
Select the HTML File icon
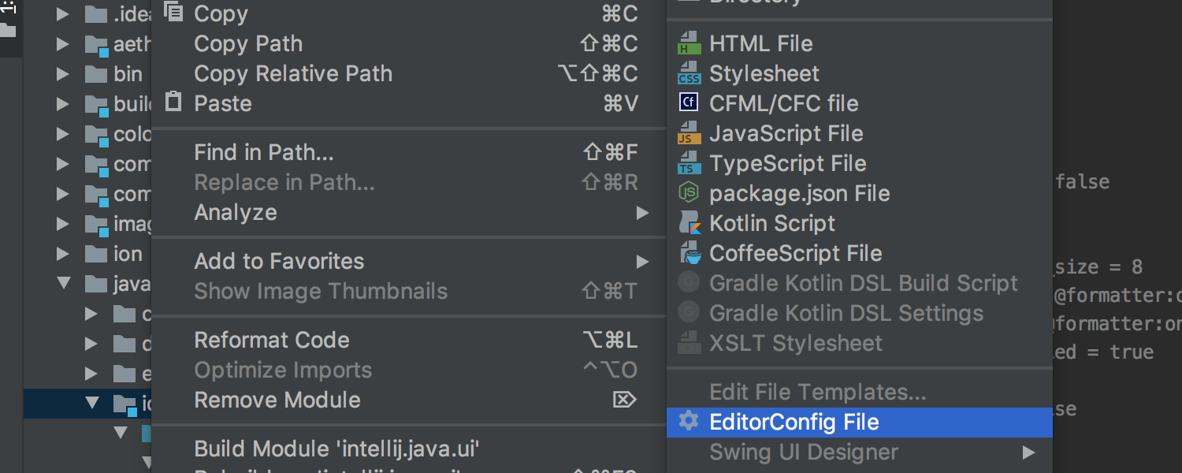(689, 43)
